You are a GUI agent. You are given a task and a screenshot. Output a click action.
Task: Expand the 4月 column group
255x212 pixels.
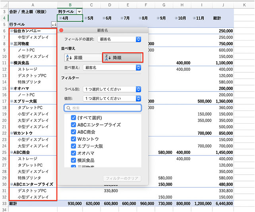[x=60, y=18]
